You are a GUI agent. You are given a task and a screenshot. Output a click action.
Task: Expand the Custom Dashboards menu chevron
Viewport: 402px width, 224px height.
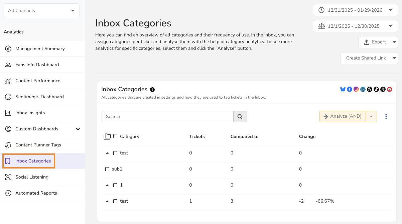78,129
